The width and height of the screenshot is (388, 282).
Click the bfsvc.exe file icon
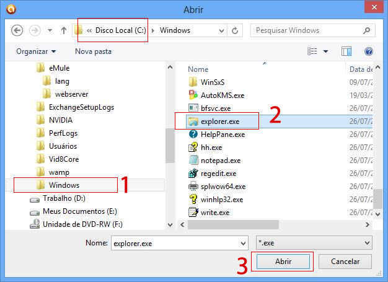click(x=193, y=108)
